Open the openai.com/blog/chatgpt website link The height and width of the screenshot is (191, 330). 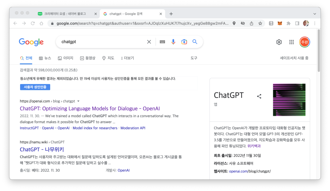click(x=250, y=171)
